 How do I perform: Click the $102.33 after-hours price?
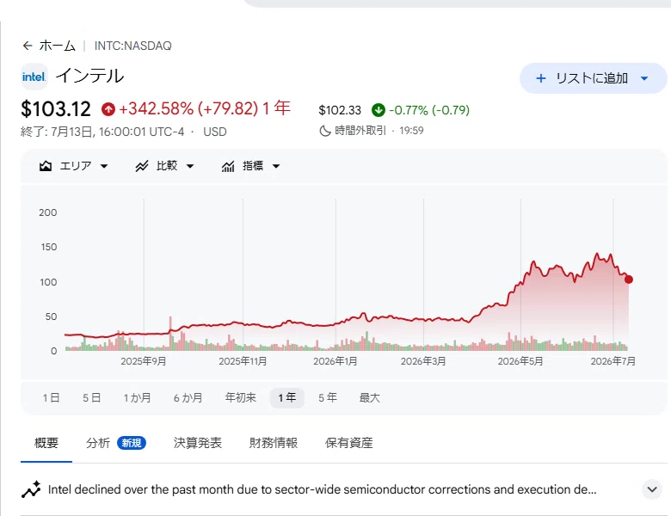(x=340, y=110)
